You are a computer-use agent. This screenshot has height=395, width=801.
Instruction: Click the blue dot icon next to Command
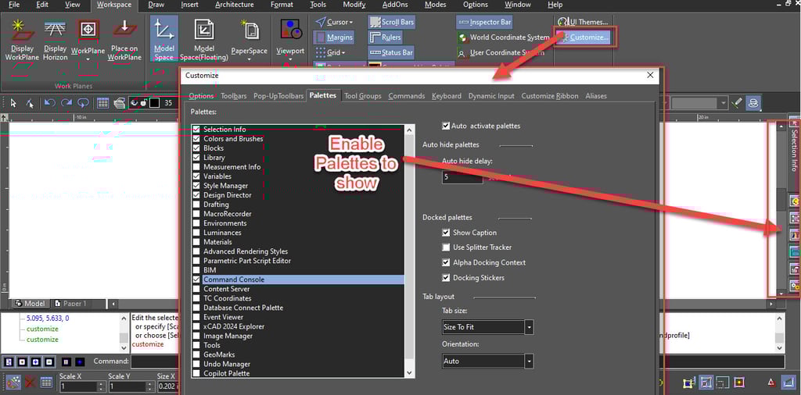81,362
